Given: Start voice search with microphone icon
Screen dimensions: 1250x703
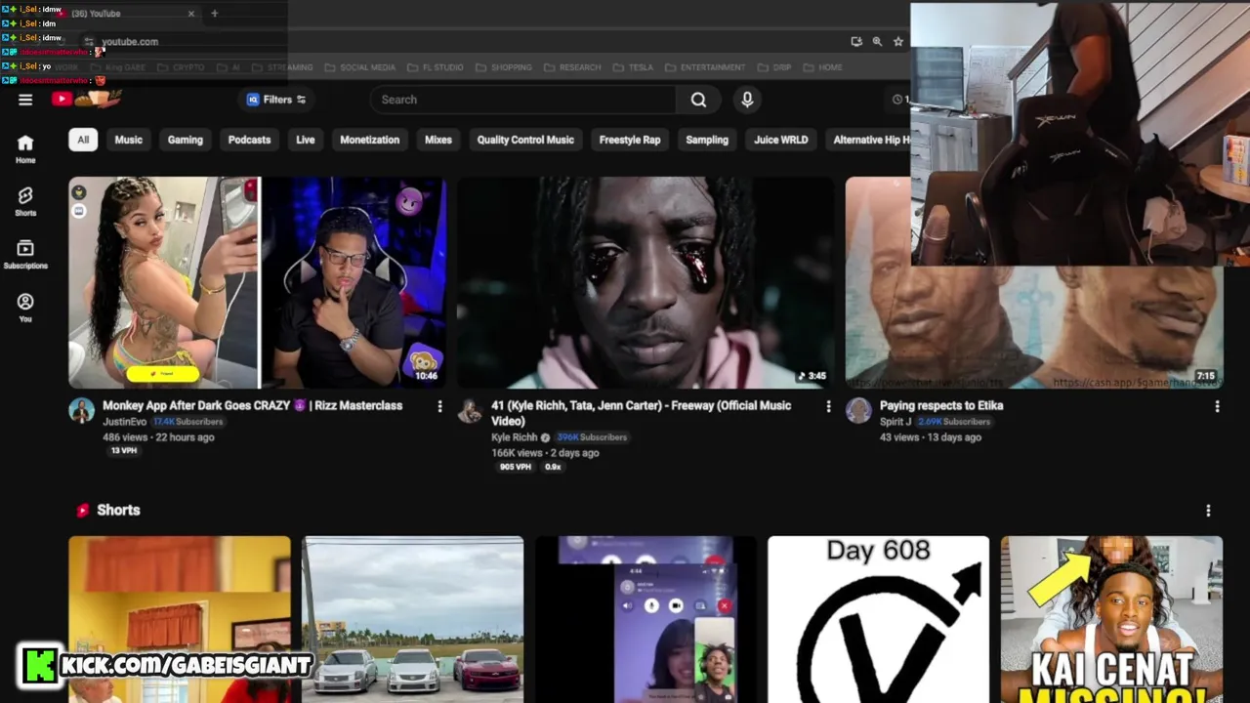Looking at the screenshot, I should click(747, 100).
